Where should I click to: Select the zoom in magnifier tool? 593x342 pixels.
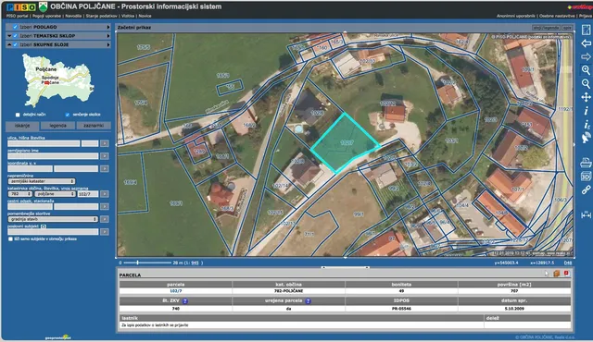[x=586, y=70]
